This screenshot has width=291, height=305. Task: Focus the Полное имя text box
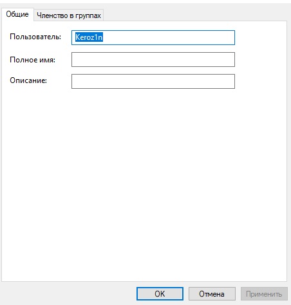coord(153,60)
